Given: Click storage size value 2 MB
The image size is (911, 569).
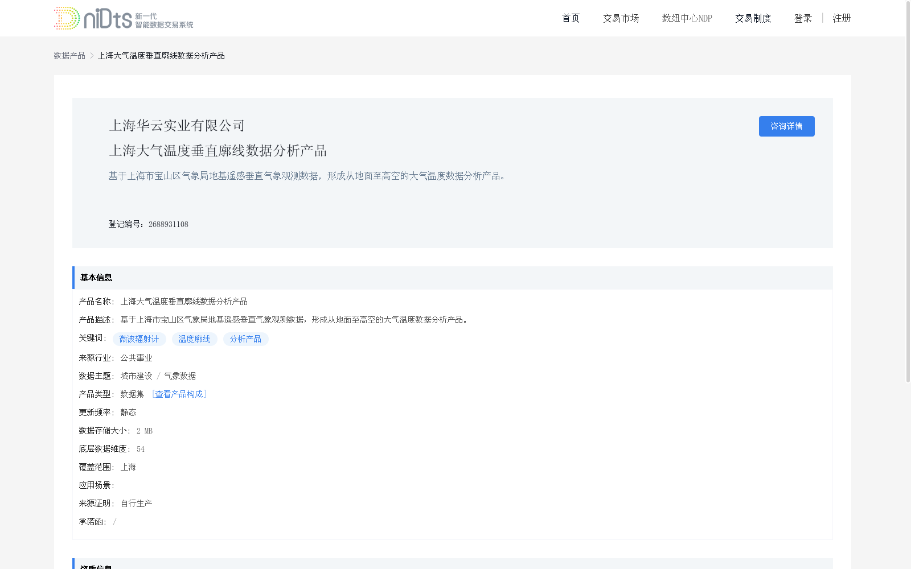Looking at the screenshot, I should tap(144, 431).
